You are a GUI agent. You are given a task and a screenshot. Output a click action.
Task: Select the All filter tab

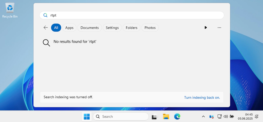click(x=56, y=28)
